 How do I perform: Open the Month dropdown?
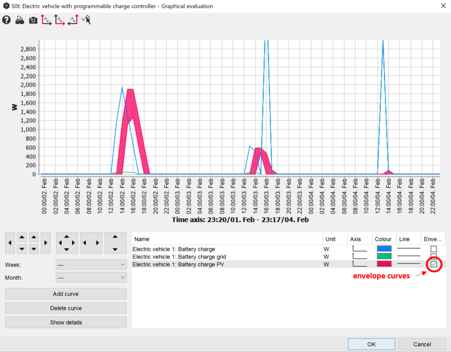click(x=91, y=278)
